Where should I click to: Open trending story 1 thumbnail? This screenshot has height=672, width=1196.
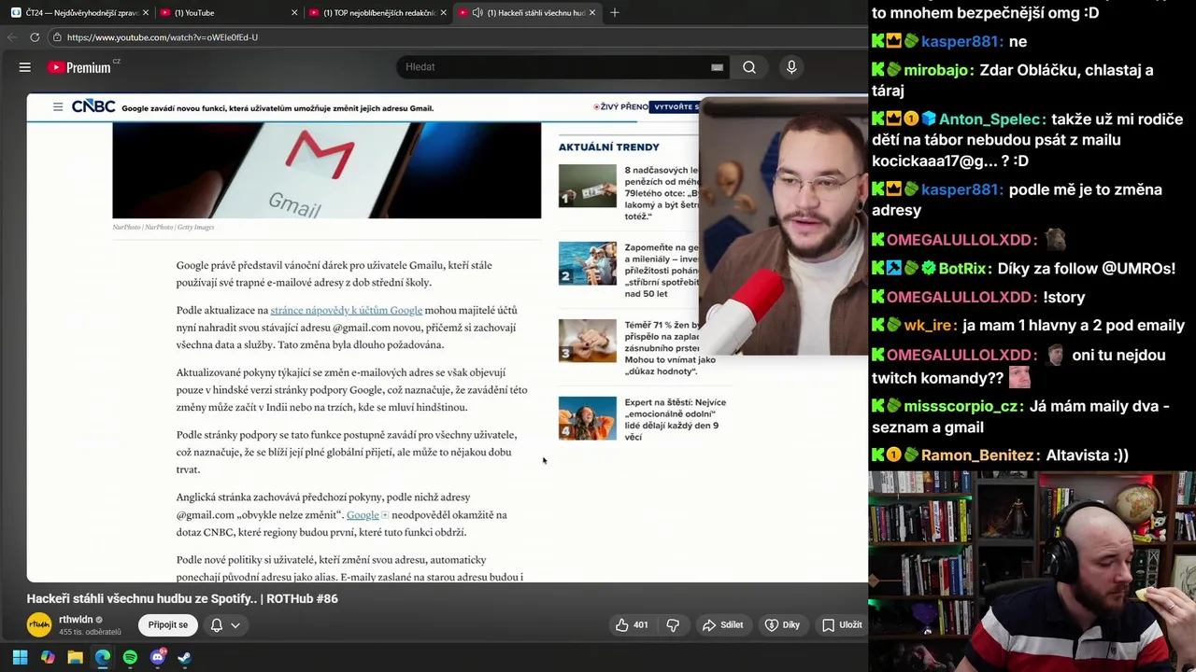588,186
